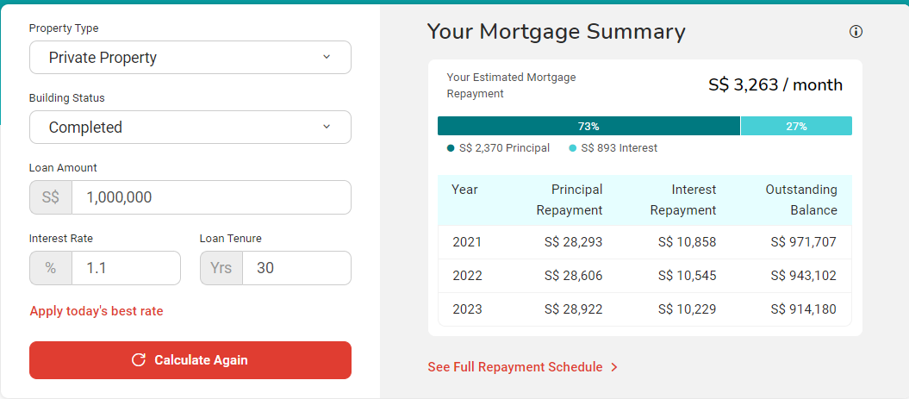Click the 27% interest portion of the bar
909x399 pixels.
(x=796, y=126)
